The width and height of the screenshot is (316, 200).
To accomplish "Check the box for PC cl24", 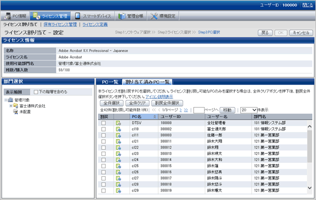I will point(103,160).
